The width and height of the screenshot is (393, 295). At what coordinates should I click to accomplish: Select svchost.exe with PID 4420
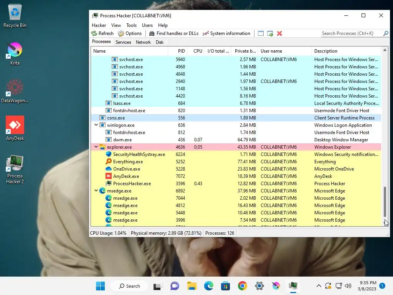coord(236,96)
